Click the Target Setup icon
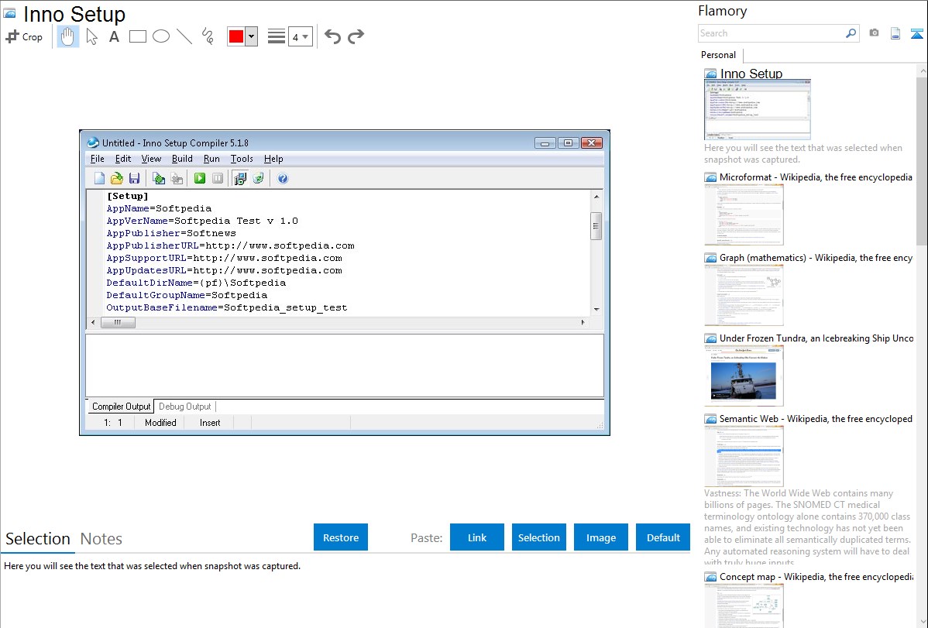The image size is (928, 628). [x=239, y=178]
